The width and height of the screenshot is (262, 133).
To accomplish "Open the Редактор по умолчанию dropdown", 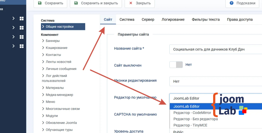I will point(216,98).
